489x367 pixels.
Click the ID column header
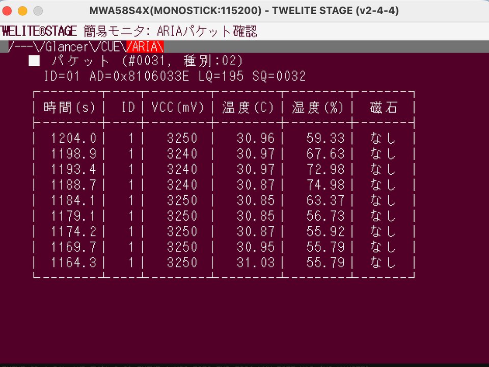128,108
